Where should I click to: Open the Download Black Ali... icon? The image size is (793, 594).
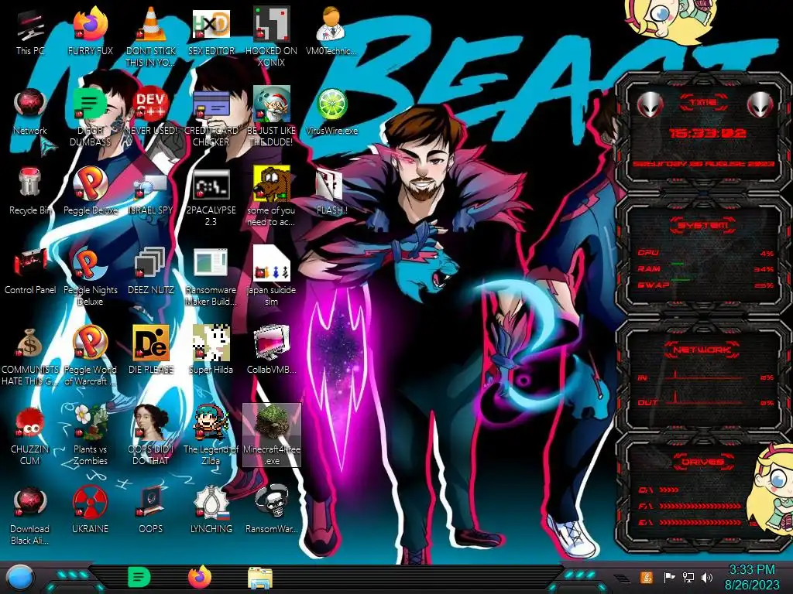30,516
